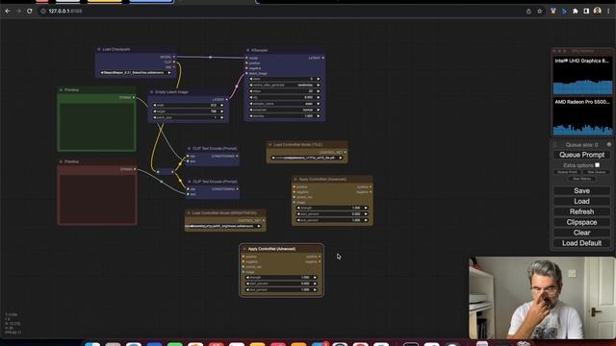Click the height field in Empty Latent Image
This screenshot has height=346, width=616.
coord(189,111)
